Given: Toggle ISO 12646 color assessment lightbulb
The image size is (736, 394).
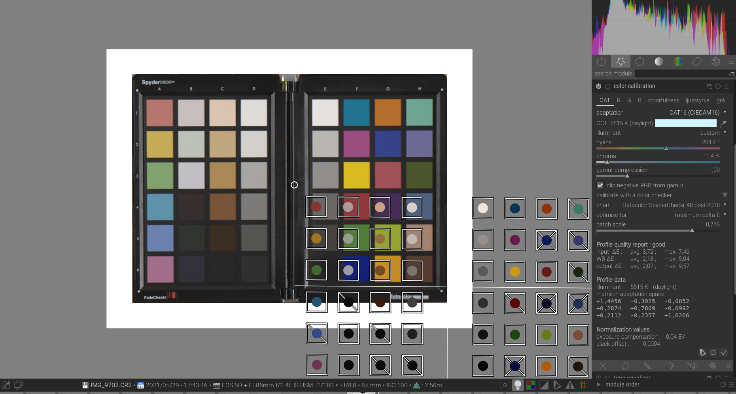Looking at the screenshot, I should (x=518, y=385).
